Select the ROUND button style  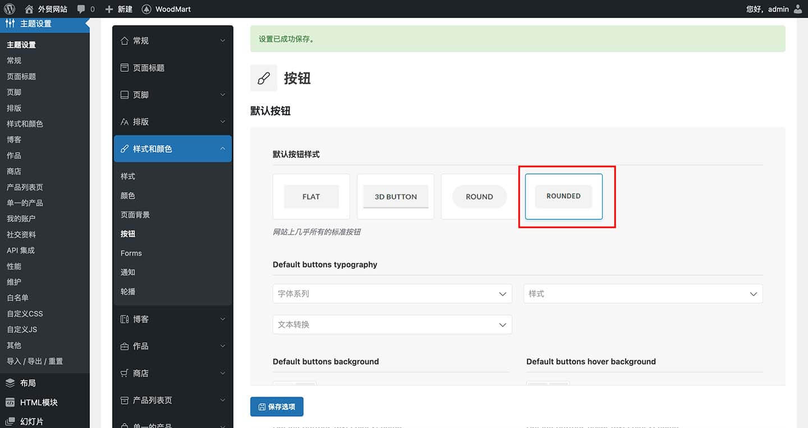pos(480,196)
